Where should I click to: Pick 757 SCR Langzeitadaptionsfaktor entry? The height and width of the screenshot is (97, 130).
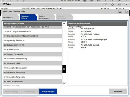pos(32,32)
